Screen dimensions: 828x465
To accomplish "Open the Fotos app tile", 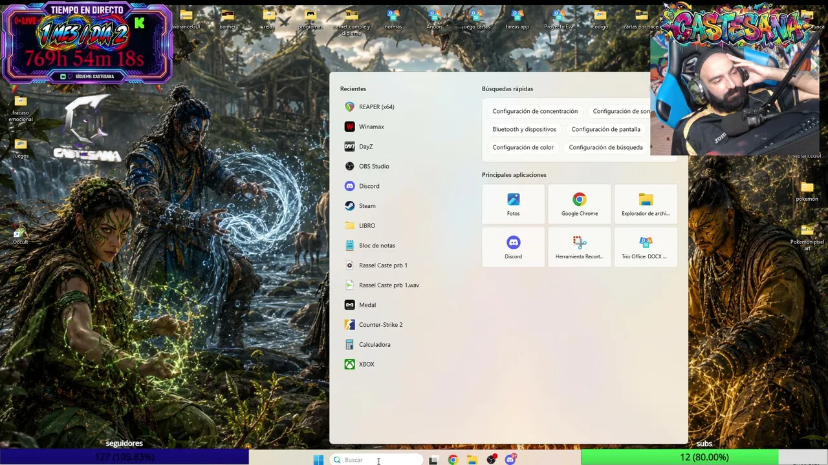I will (x=514, y=204).
